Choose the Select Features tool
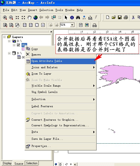Viewport: 140px width, 166px height. [54, 17]
